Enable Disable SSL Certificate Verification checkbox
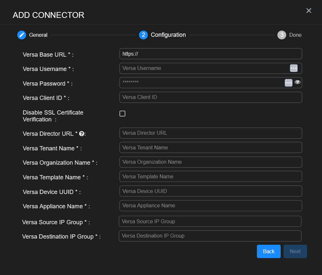Viewport: 322px width, 275px height. 122,114
